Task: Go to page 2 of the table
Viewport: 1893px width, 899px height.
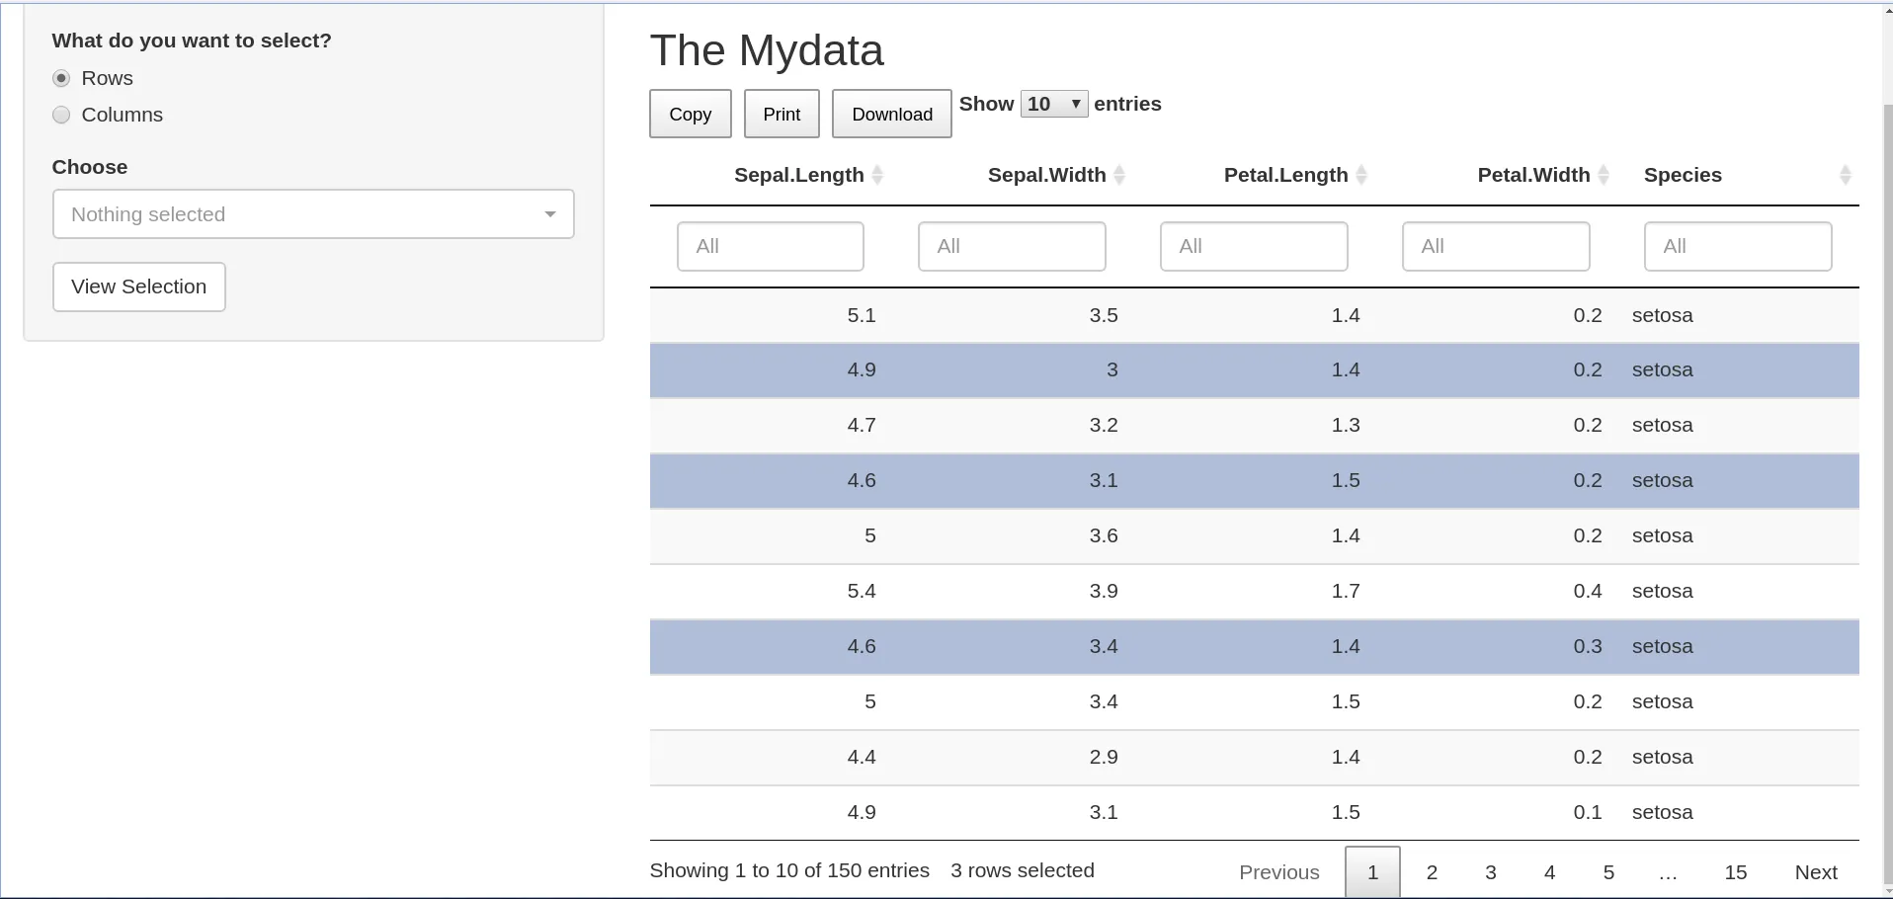Action: (x=1432, y=872)
